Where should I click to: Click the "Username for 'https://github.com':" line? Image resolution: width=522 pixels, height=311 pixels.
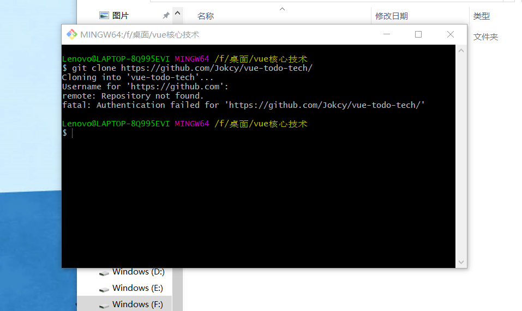coord(145,87)
